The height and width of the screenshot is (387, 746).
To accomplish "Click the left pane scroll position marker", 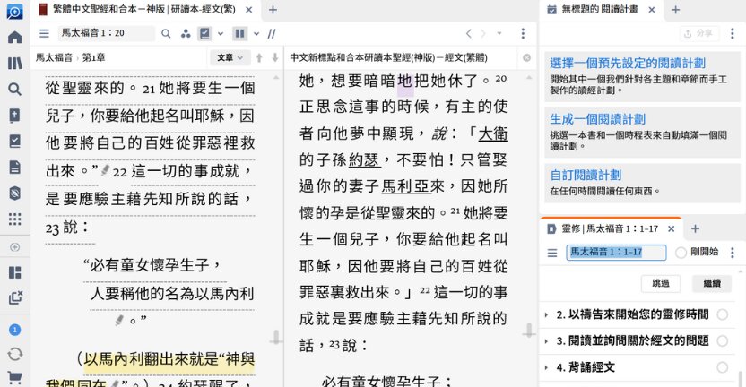I will pos(275,338).
